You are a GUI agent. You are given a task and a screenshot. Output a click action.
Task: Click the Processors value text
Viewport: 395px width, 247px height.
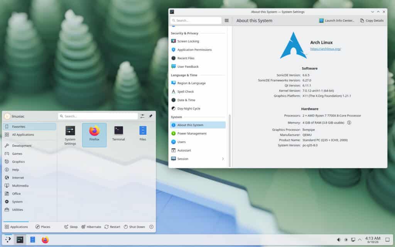tap(332, 115)
